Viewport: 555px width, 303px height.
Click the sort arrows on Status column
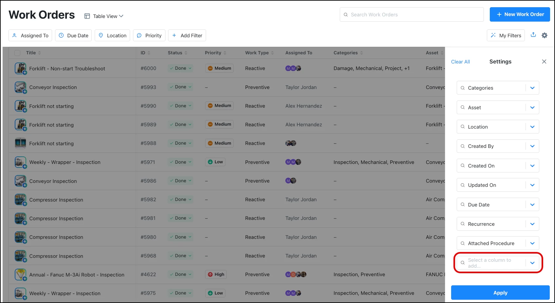click(x=186, y=53)
